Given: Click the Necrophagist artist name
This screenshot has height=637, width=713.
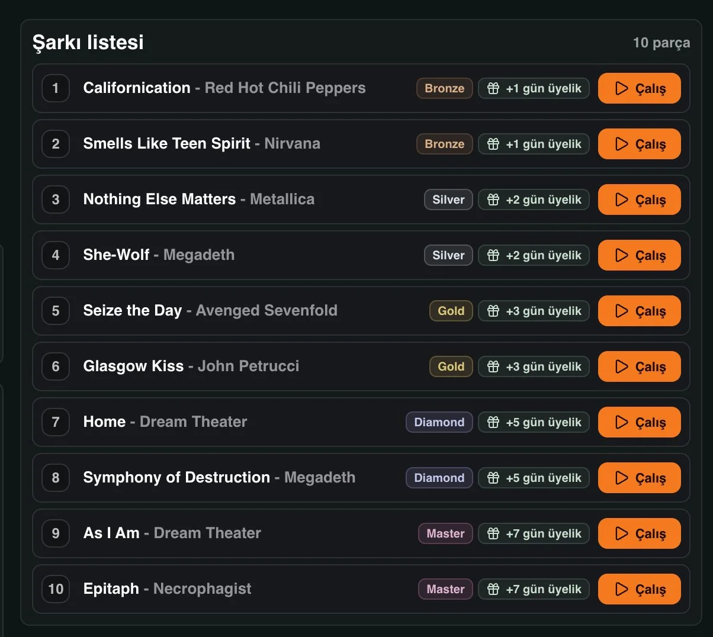Looking at the screenshot, I should point(203,589).
